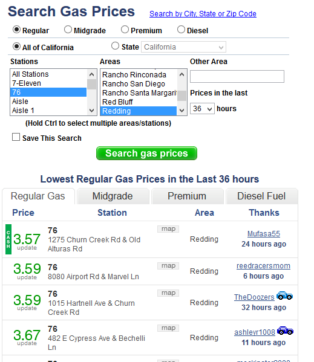
Task: Click the Areas list scroll-down arrow
Action: 182,111
